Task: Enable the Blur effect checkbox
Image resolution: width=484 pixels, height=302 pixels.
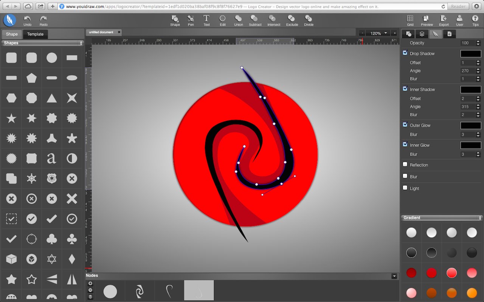Action: (x=405, y=176)
